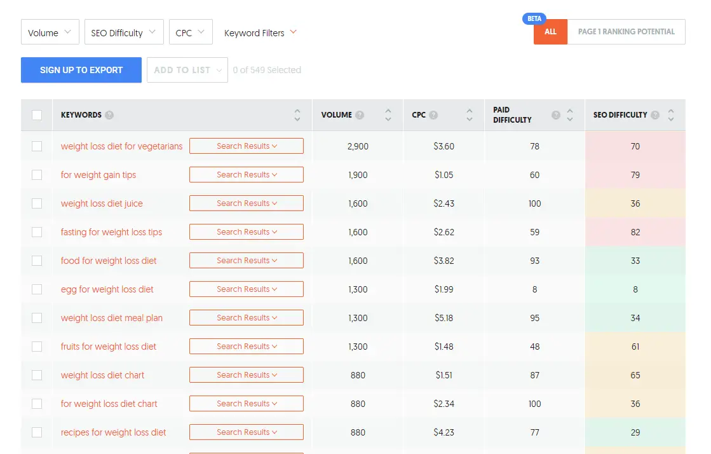Sort table by Paid Difficulty arrows
Screen dimensions: 711x454
point(570,115)
